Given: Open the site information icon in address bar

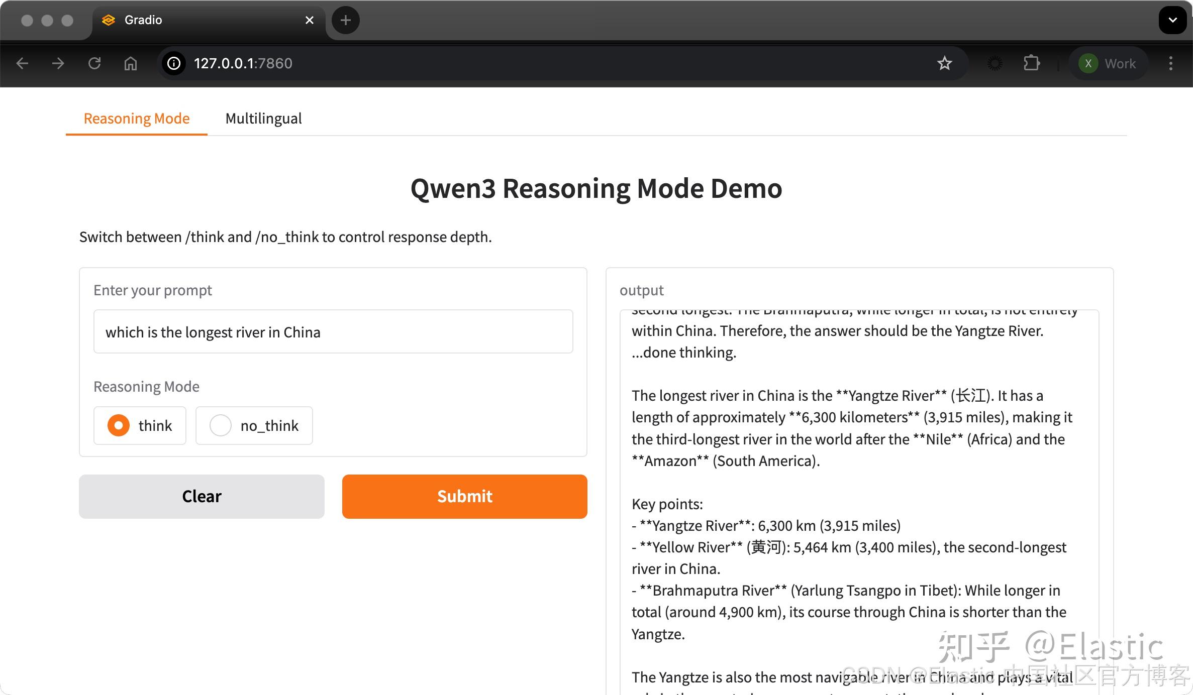Looking at the screenshot, I should 174,63.
